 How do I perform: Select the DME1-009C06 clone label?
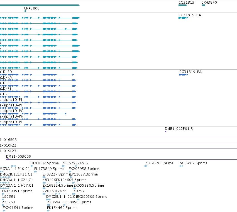pyautogui.click(x=18, y=157)
